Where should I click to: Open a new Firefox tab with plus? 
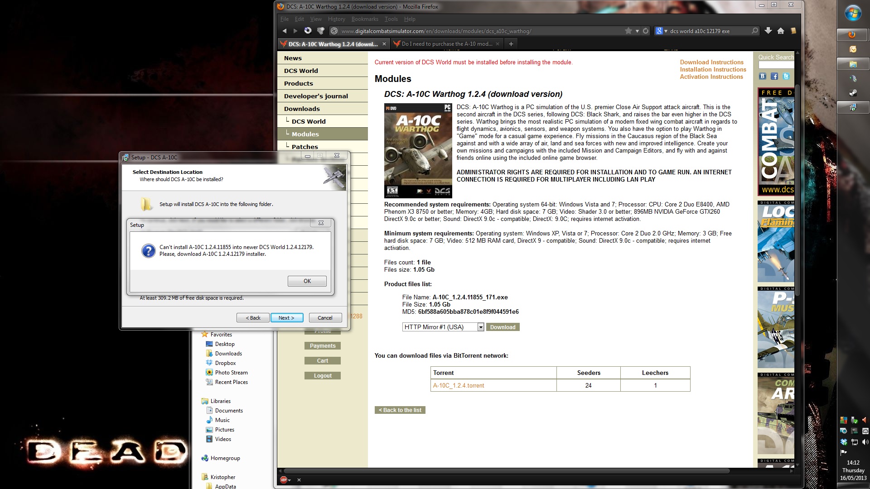tap(511, 44)
